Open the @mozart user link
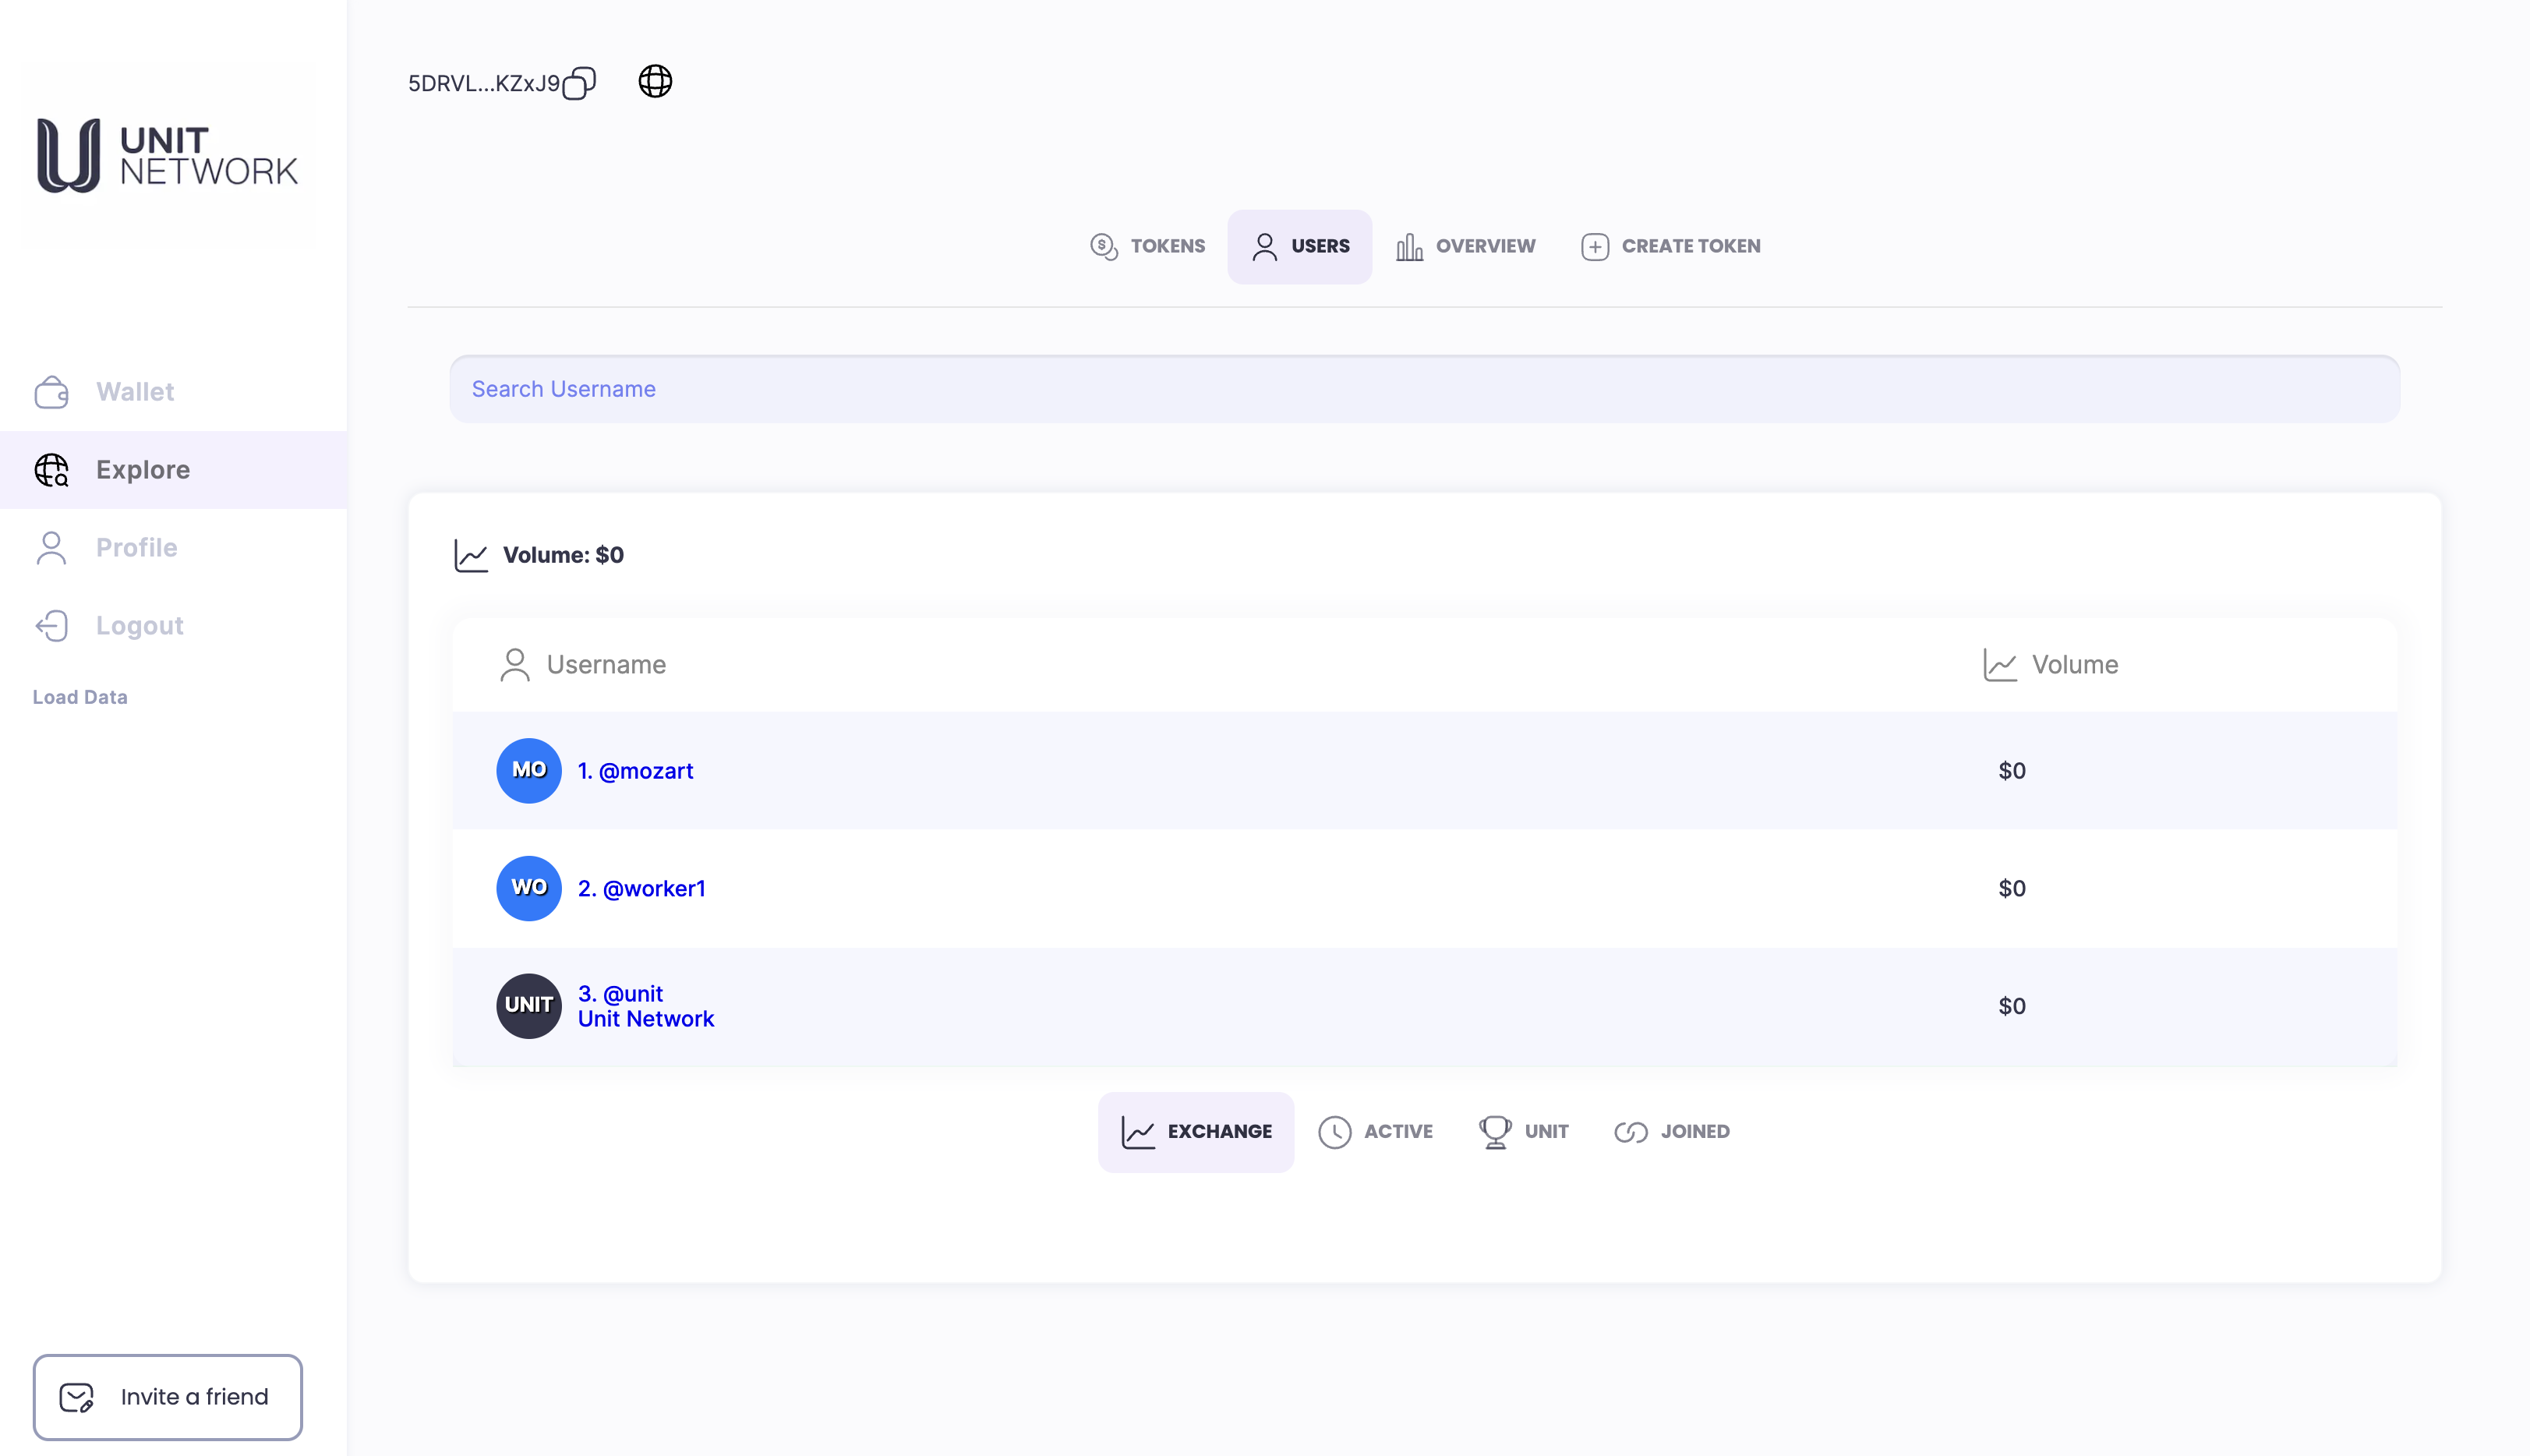Image resolution: width=2530 pixels, height=1456 pixels. point(636,771)
